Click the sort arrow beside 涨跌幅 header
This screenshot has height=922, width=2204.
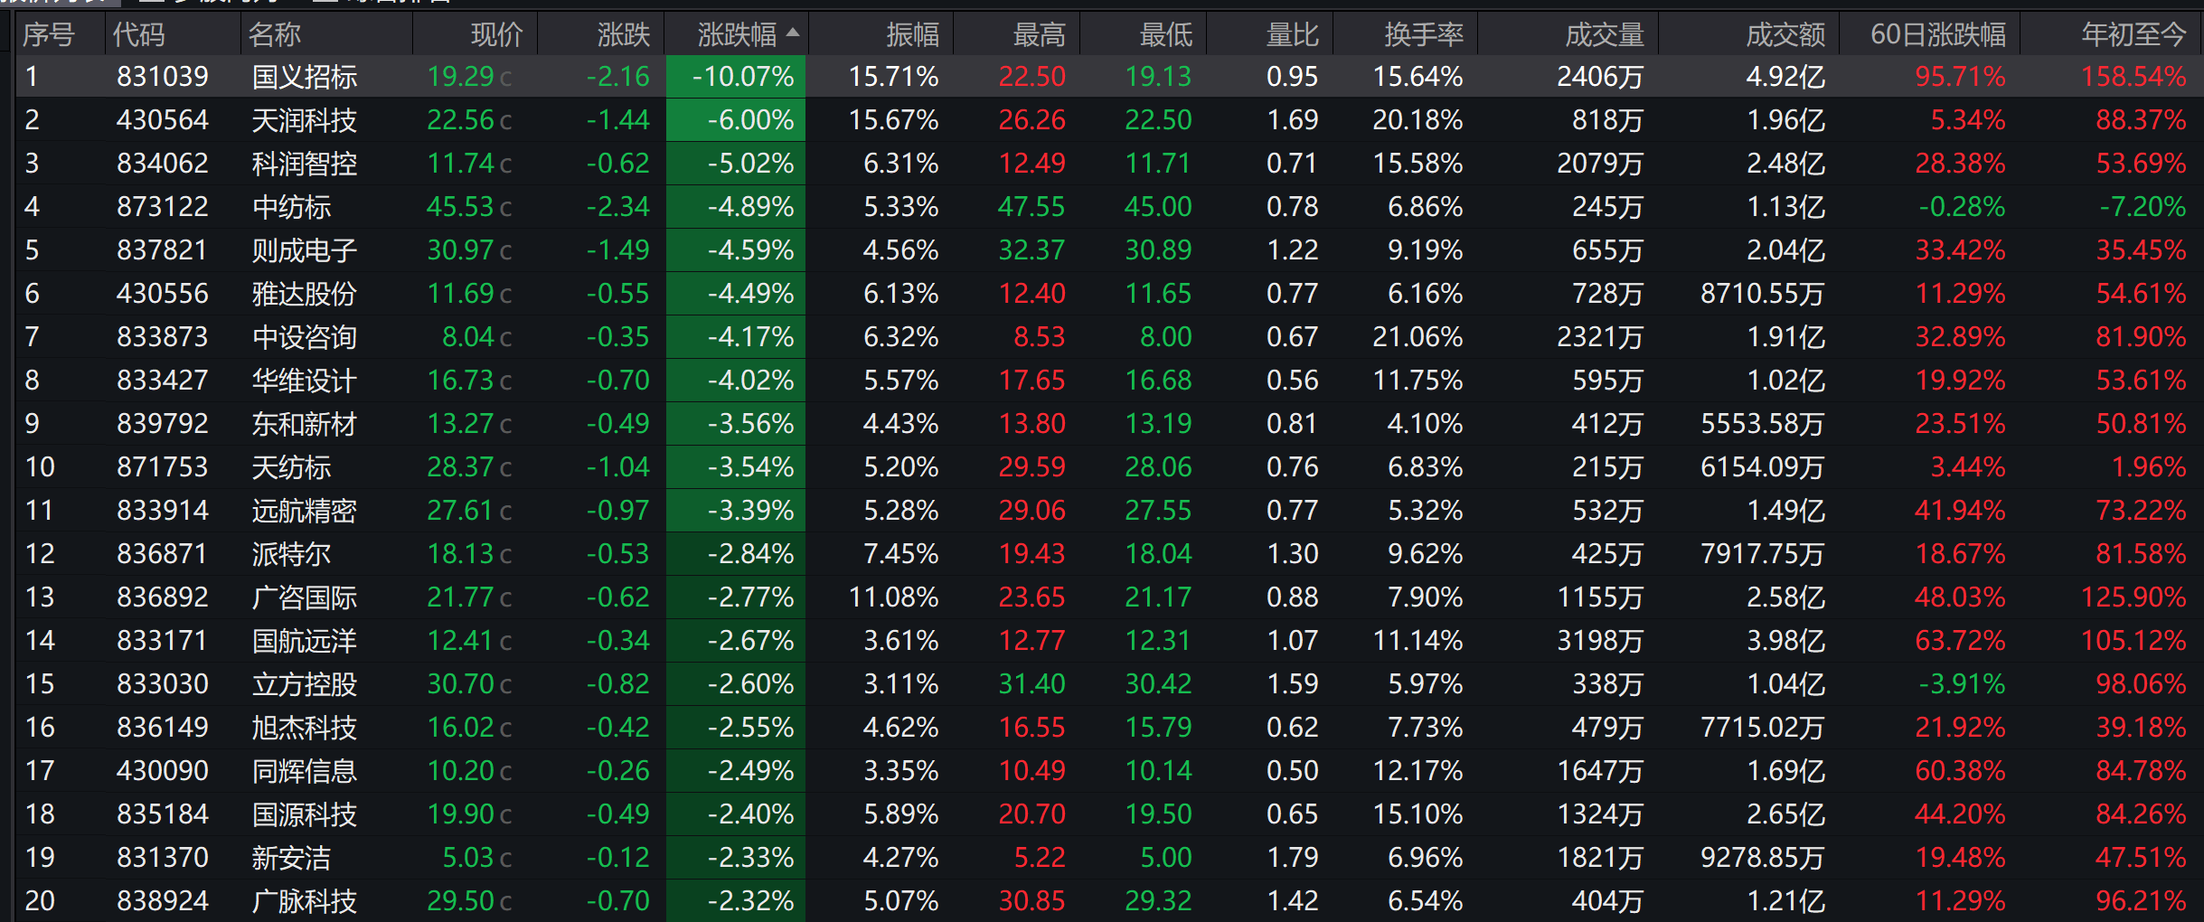[x=793, y=33]
